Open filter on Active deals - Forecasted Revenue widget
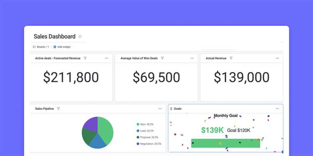 (85, 58)
